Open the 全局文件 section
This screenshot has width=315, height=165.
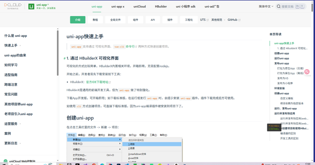click(x=115, y=20)
